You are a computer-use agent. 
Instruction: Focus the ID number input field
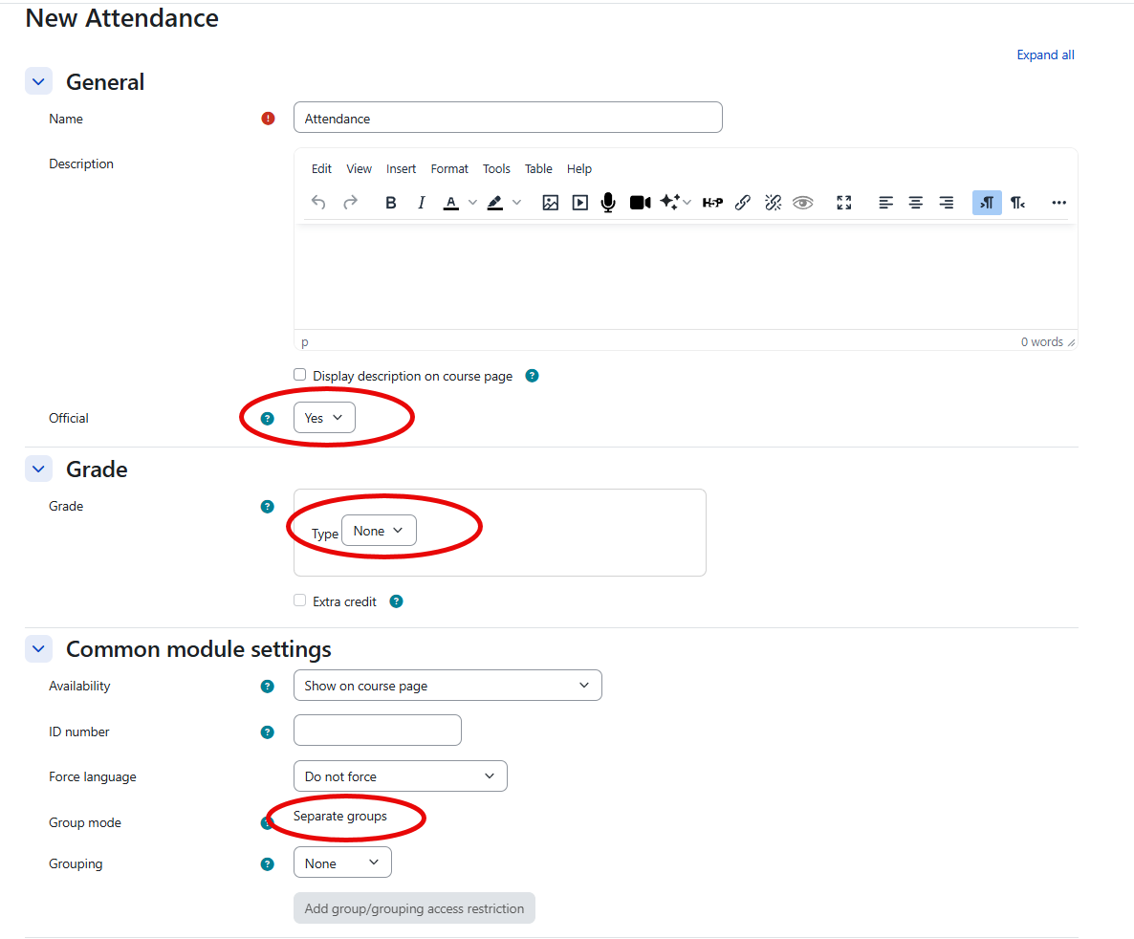click(377, 730)
